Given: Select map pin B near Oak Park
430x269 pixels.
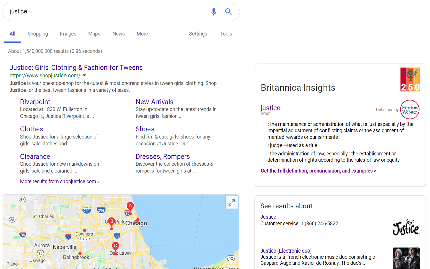Looking at the screenshot, I should pyautogui.click(x=112, y=223).
